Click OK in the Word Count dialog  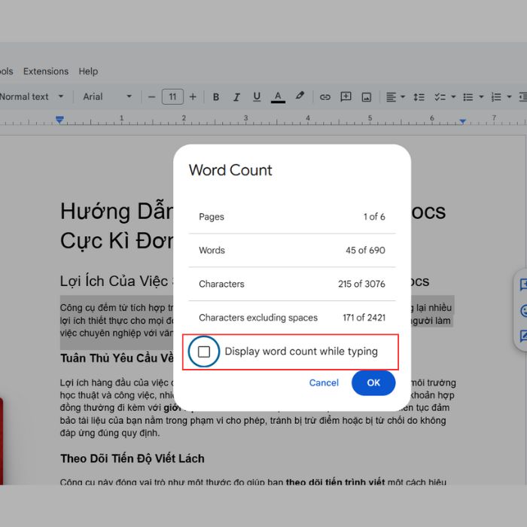point(373,382)
